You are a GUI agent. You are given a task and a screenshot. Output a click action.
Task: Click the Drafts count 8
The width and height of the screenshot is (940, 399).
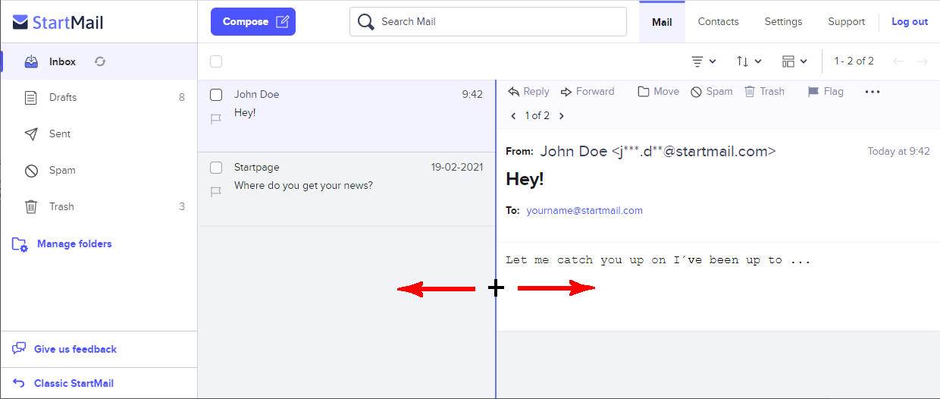[182, 97]
